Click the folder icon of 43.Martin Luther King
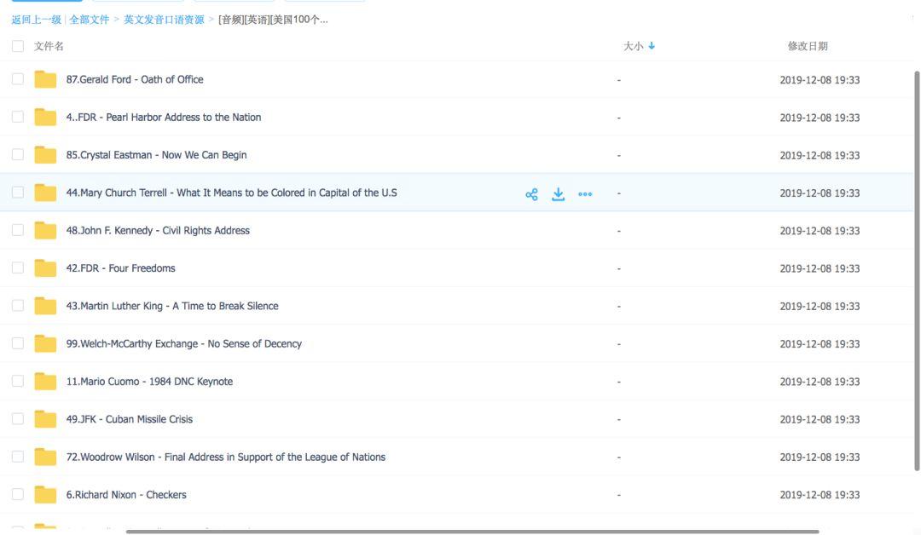The height and width of the screenshot is (535, 921). click(x=45, y=306)
